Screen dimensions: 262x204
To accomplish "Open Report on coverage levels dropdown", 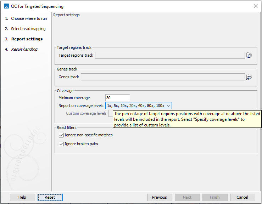I will [139, 106].
